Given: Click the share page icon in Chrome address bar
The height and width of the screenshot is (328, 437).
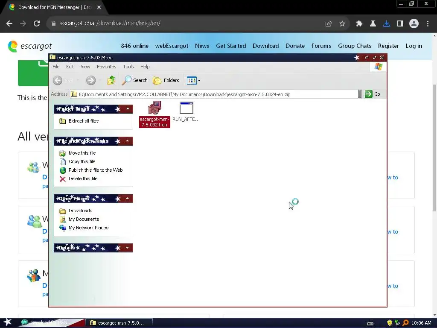Looking at the screenshot, I should click(328, 24).
